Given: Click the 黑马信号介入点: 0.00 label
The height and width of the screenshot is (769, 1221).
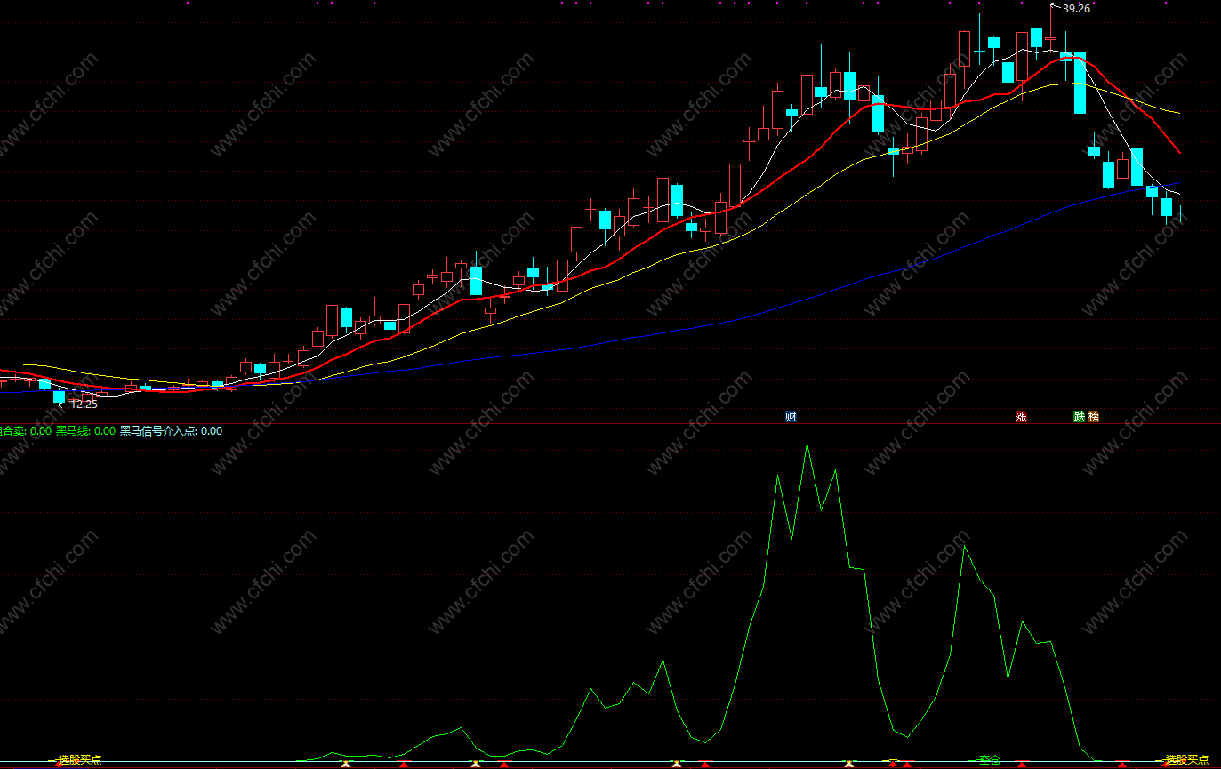Looking at the screenshot, I should (172, 431).
